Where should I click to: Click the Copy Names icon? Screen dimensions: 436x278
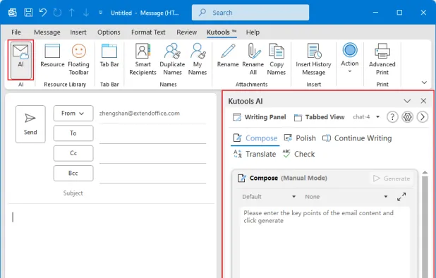(x=276, y=51)
